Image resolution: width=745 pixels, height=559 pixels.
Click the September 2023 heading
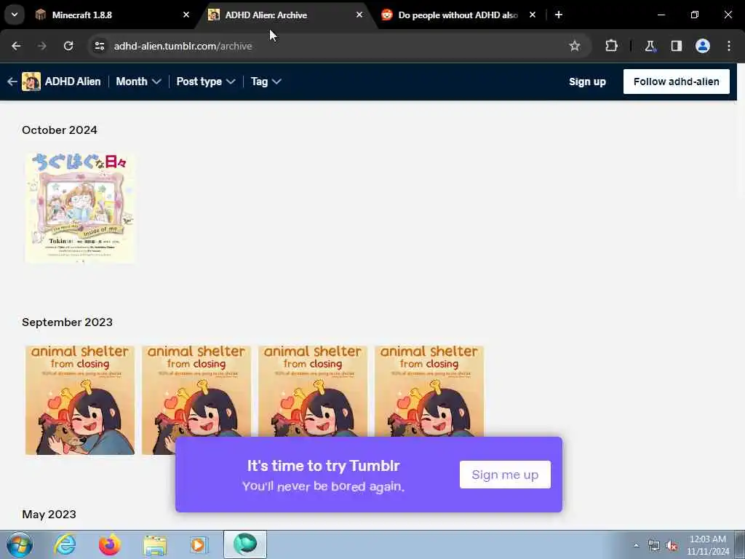click(x=67, y=322)
